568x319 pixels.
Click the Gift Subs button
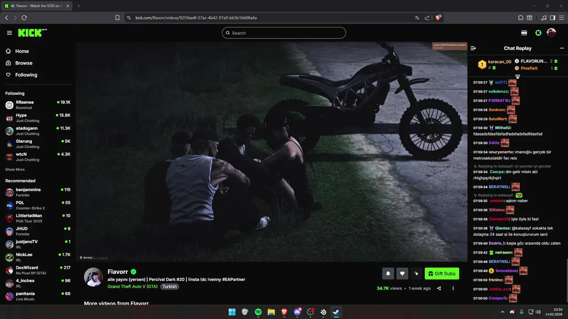click(442, 273)
